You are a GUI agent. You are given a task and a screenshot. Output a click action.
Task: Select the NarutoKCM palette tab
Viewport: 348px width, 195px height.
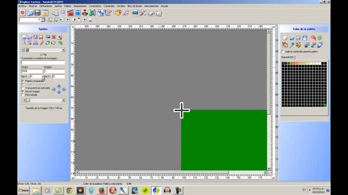(x=287, y=57)
